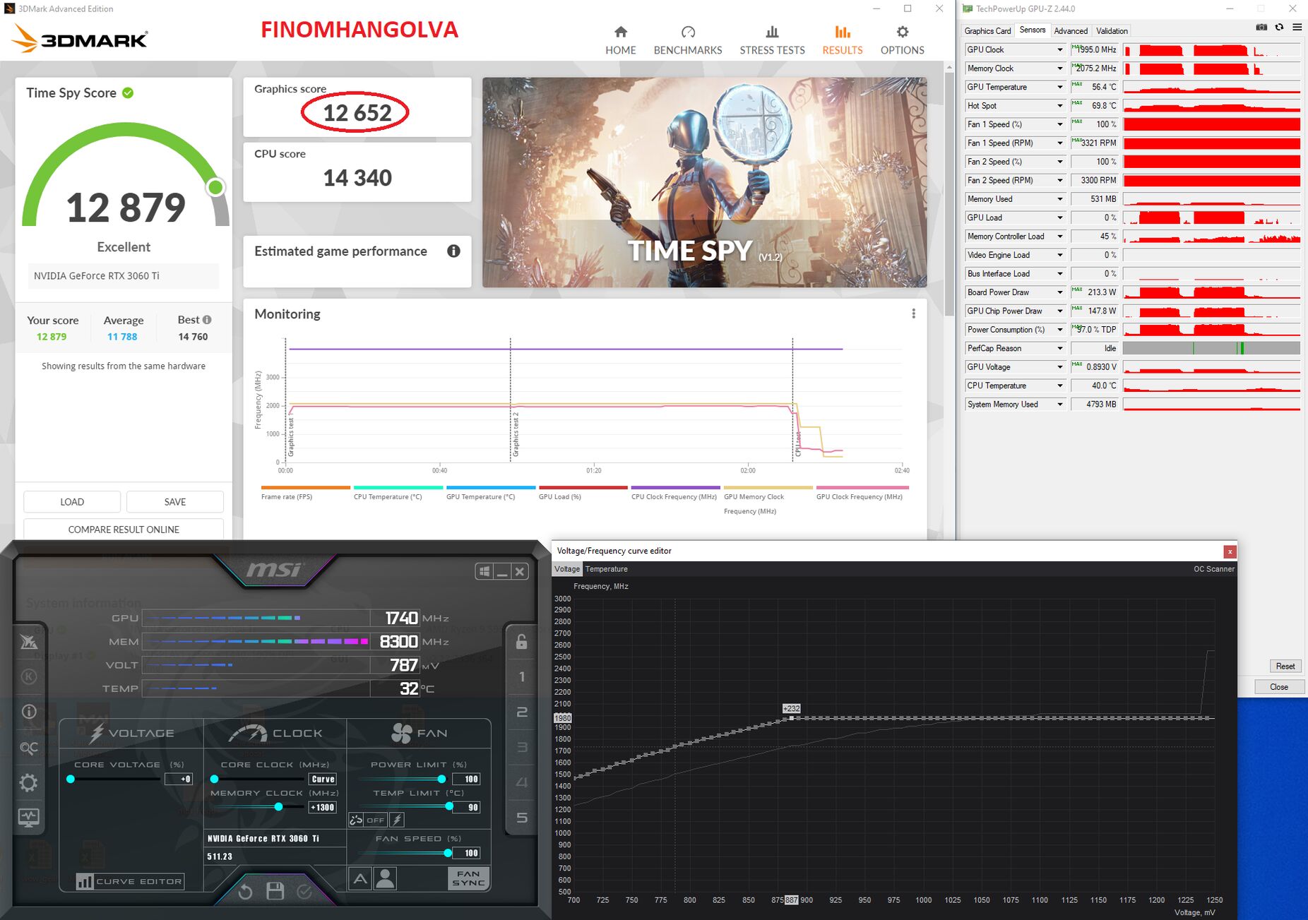Select Afterburner profile slot 2
The width and height of the screenshot is (1308, 920).
[521, 712]
